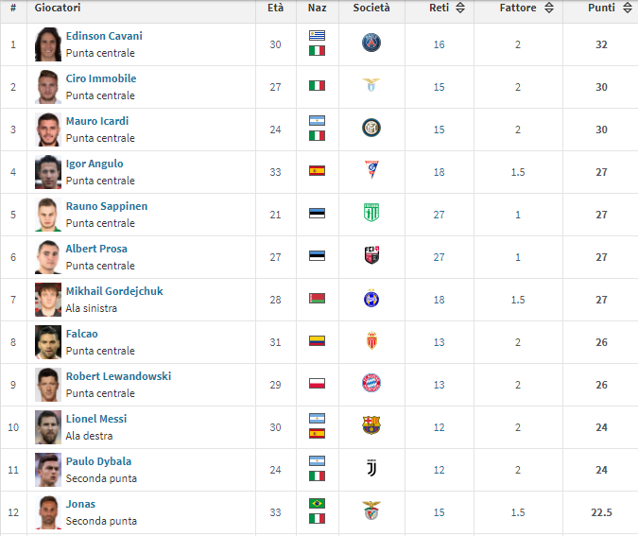Viewport: 638px width, 536px height.
Task: Click Ciro Immobile's 15 goals link
Action: (439, 87)
